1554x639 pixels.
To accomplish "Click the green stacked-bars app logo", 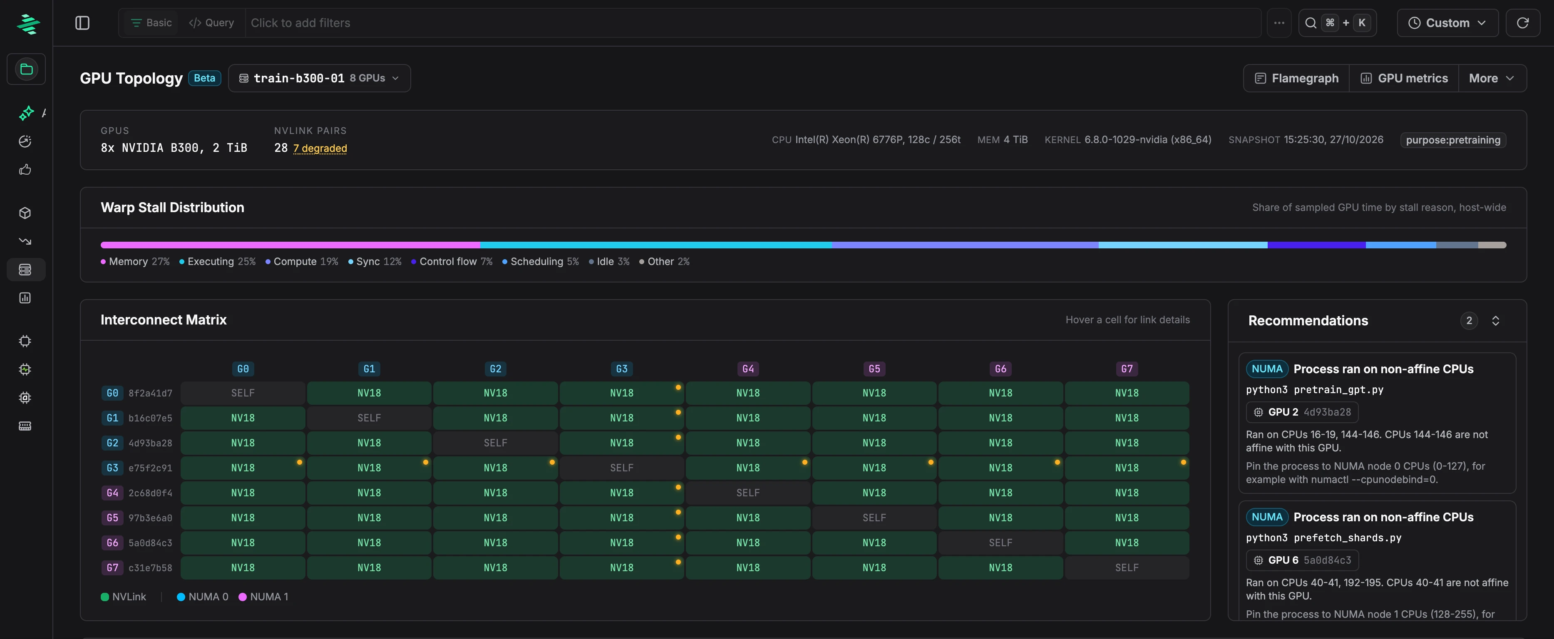I will (28, 24).
